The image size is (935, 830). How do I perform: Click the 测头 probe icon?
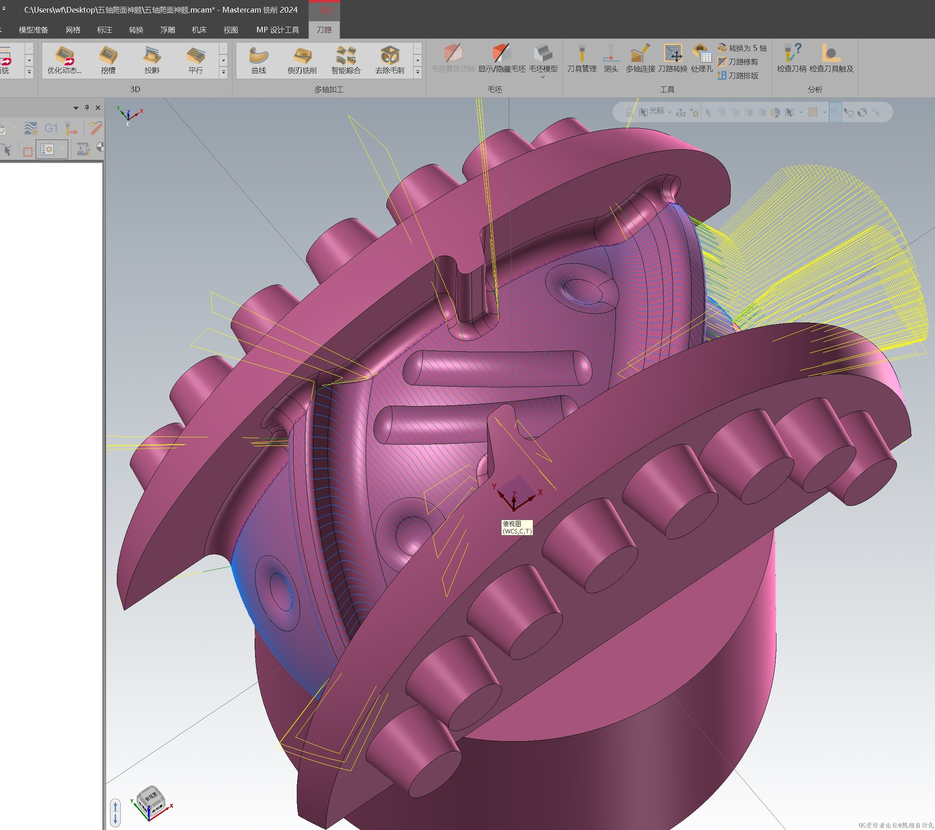[611, 58]
